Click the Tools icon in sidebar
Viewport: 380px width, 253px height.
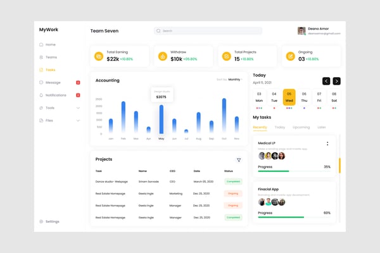tap(41, 108)
